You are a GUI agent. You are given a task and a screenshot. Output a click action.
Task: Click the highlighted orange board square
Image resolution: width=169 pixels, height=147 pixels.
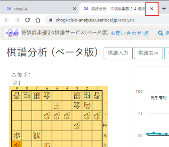click(17, 144)
